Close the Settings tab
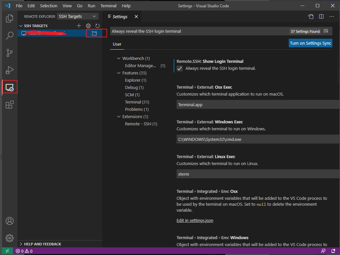Screen dimensions: 340x255 click(136, 17)
